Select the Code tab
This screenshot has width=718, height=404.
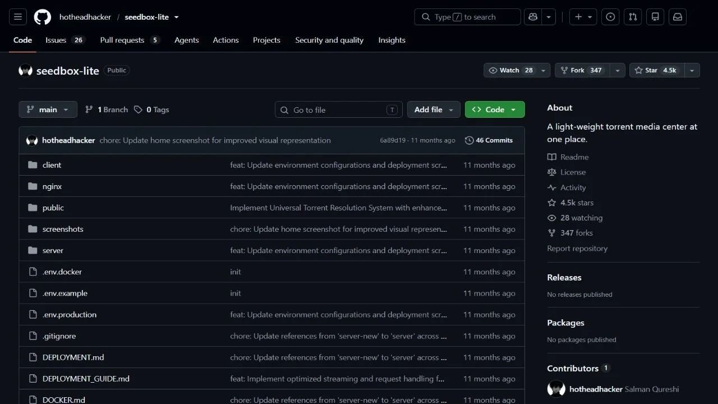[x=22, y=40]
